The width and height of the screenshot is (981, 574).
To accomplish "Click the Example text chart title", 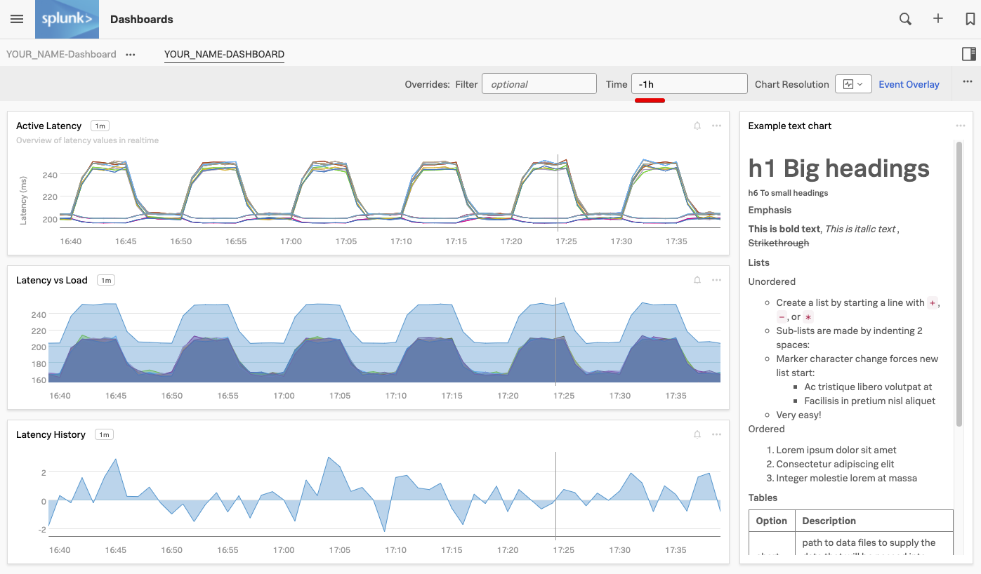I will coord(790,126).
